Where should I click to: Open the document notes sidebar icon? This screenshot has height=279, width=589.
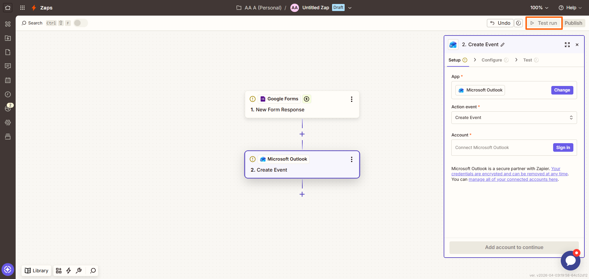tap(8, 52)
